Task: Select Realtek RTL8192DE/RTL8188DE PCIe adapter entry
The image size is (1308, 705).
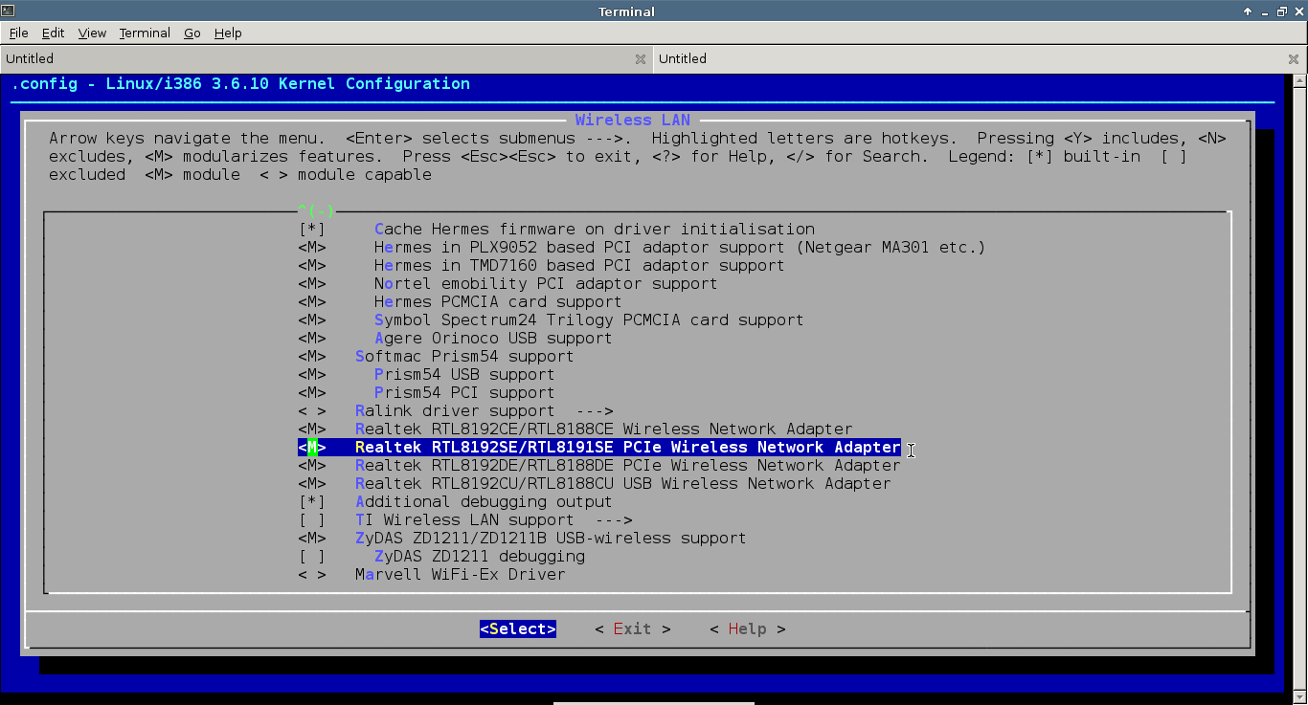Action: 627,465
